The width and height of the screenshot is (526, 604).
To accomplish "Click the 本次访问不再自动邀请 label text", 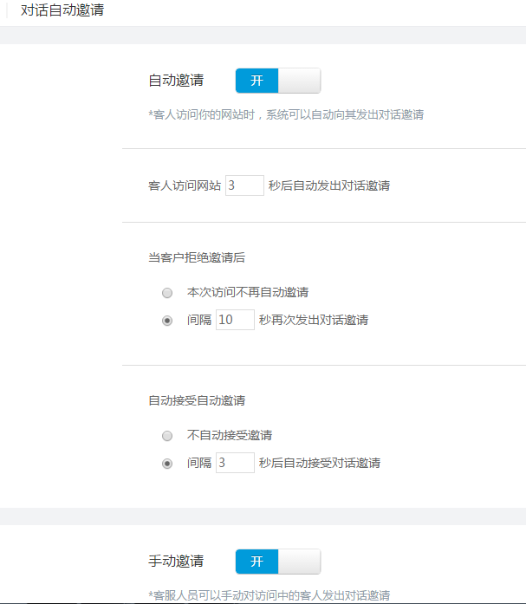I will coord(248,292).
